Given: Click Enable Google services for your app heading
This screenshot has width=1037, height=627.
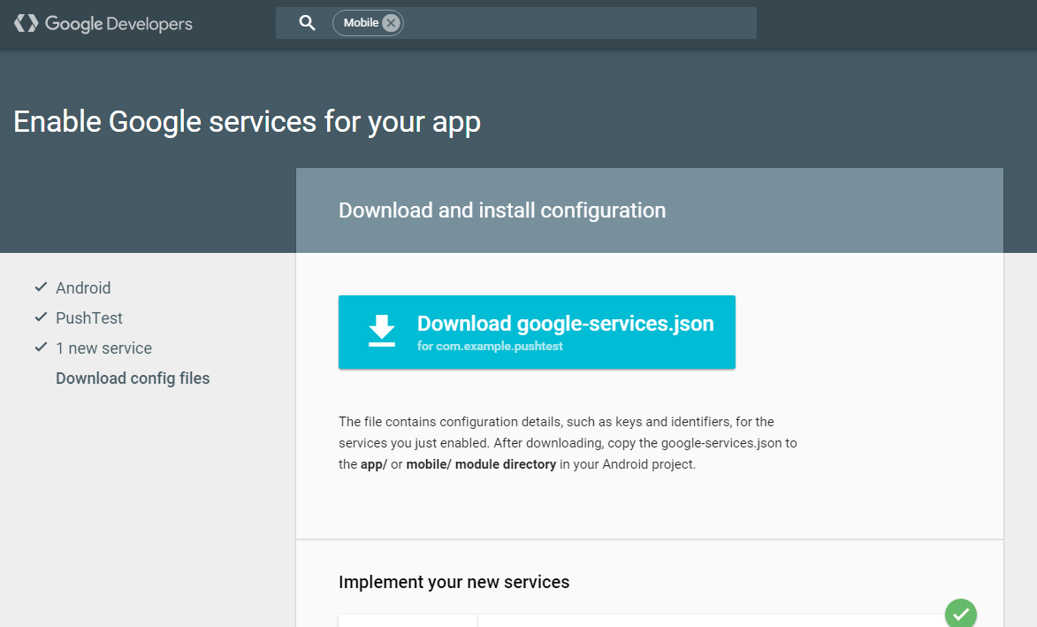Looking at the screenshot, I should 247,122.
